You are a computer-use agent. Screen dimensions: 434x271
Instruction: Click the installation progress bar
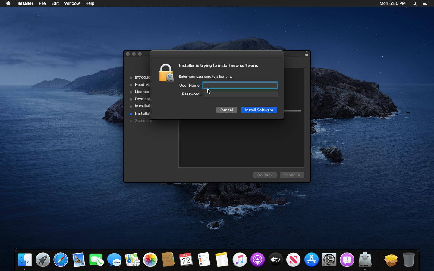click(292, 111)
